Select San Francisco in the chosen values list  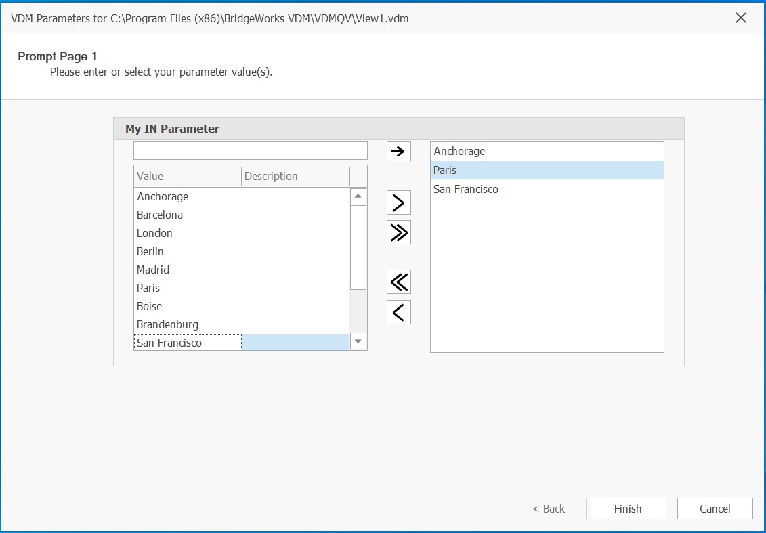tap(547, 189)
